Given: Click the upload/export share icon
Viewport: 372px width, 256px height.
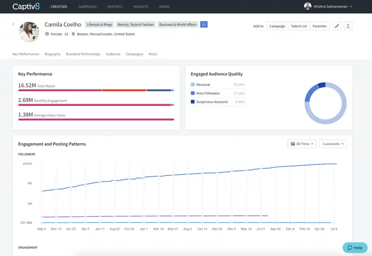Looking at the screenshot, I should [348, 26].
